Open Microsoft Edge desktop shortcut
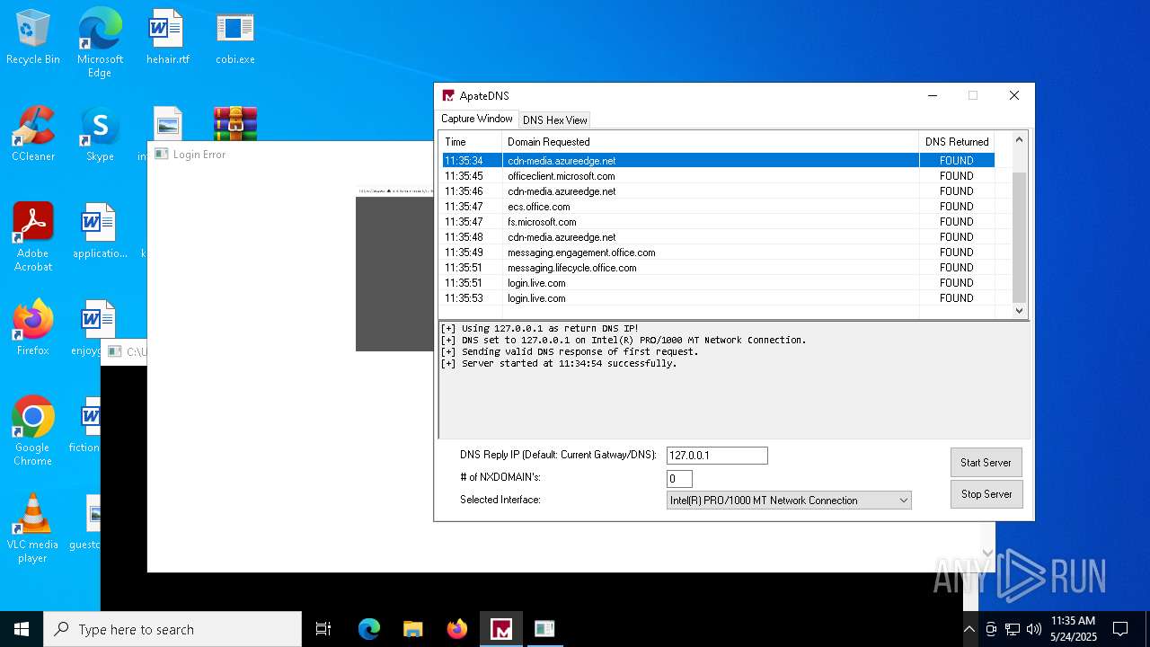This screenshot has height=647, width=1150. pos(100,43)
